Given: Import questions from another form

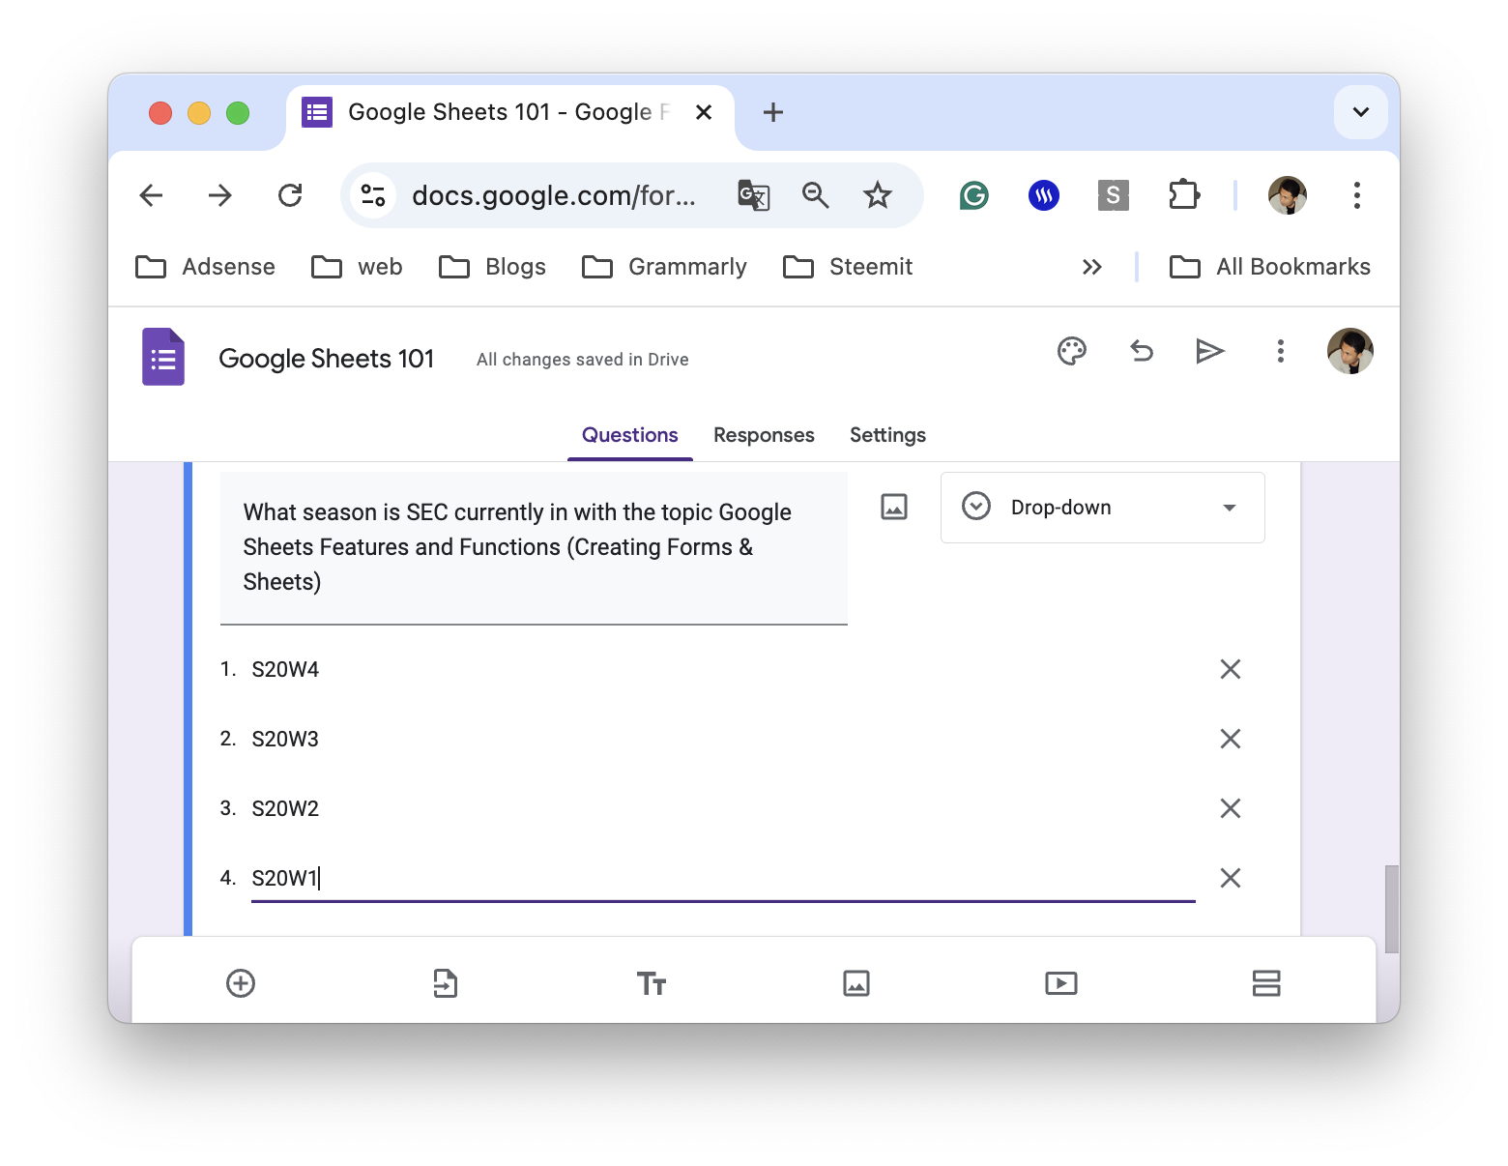Looking at the screenshot, I should [x=446, y=983].
